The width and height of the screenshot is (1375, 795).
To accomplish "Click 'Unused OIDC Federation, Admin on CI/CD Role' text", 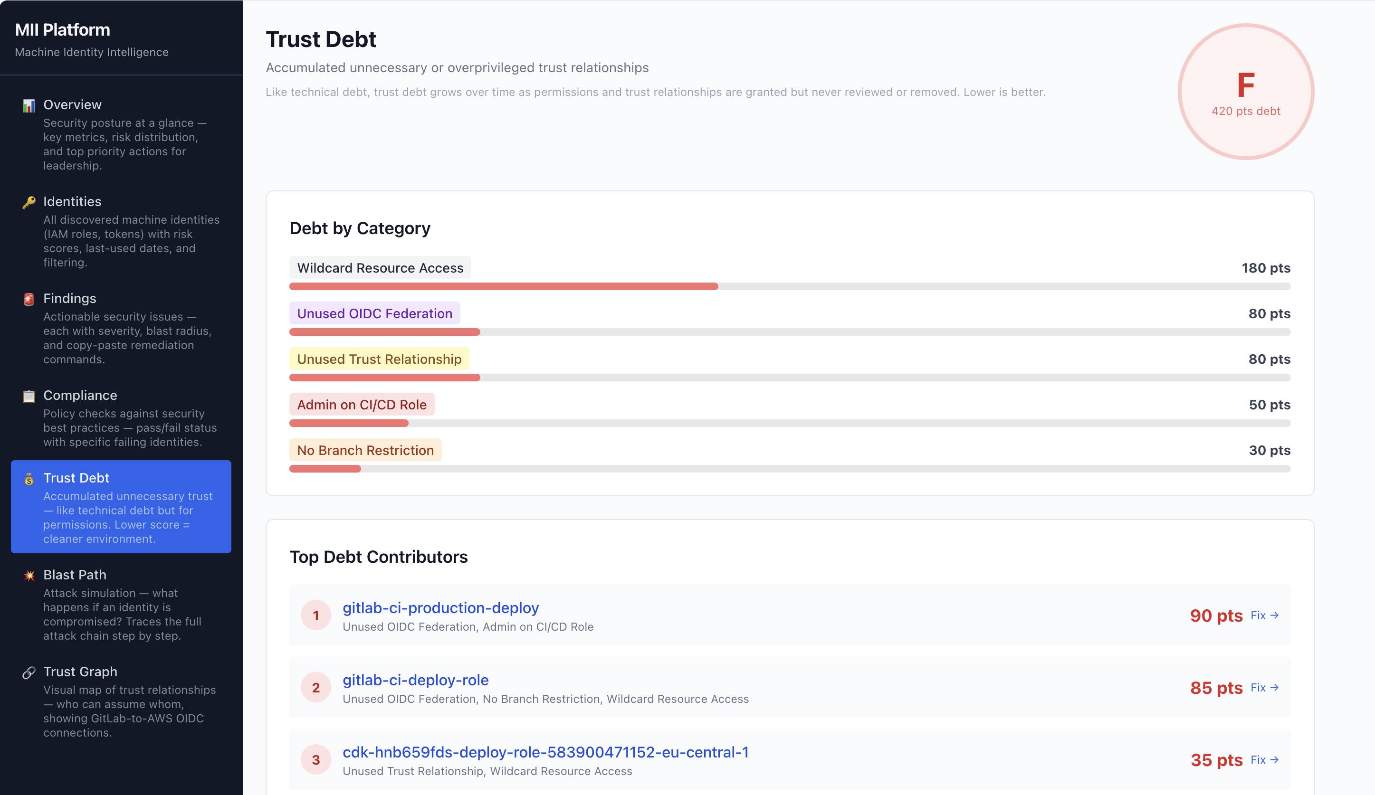I will point(468,627).
